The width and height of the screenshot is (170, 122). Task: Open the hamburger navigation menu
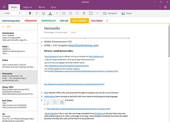[4, 7]
